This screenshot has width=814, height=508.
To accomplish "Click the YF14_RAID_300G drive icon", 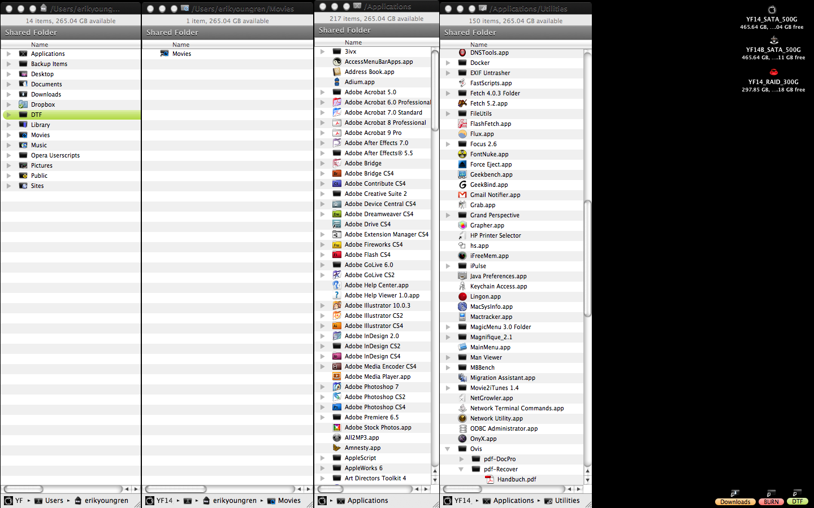I will click(x=773, y=72).
